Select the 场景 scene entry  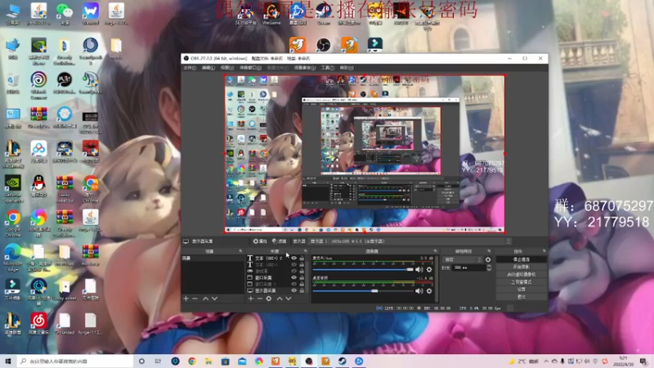click(x=213, y=258)
